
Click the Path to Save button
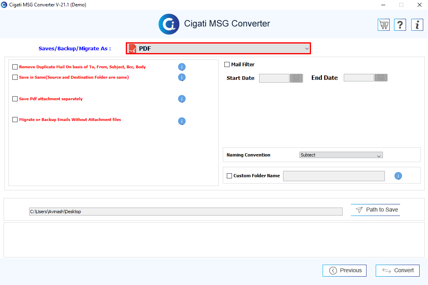point(375,210)
